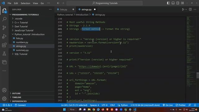
Task: Click the Prettier status item
Action: pos(181,105)
